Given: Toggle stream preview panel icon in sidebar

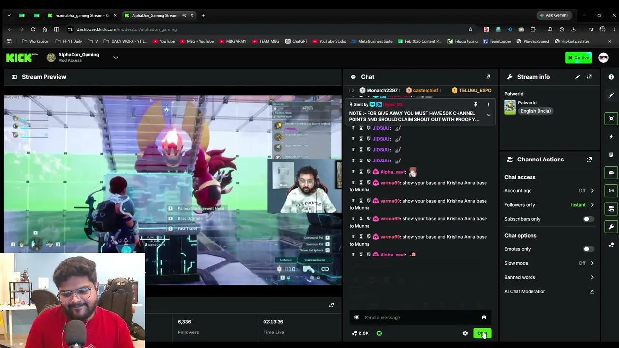Looking at the screenshot, I should [x=611, y=118].
